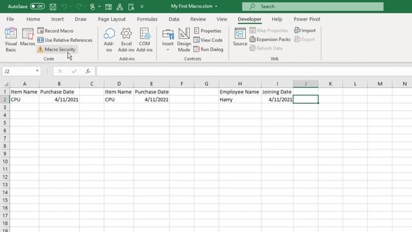The width and height of the screenshot is (412, 232).
Task: Click the Undo icon
Action: pyautogui.click(x=64, y=6)
